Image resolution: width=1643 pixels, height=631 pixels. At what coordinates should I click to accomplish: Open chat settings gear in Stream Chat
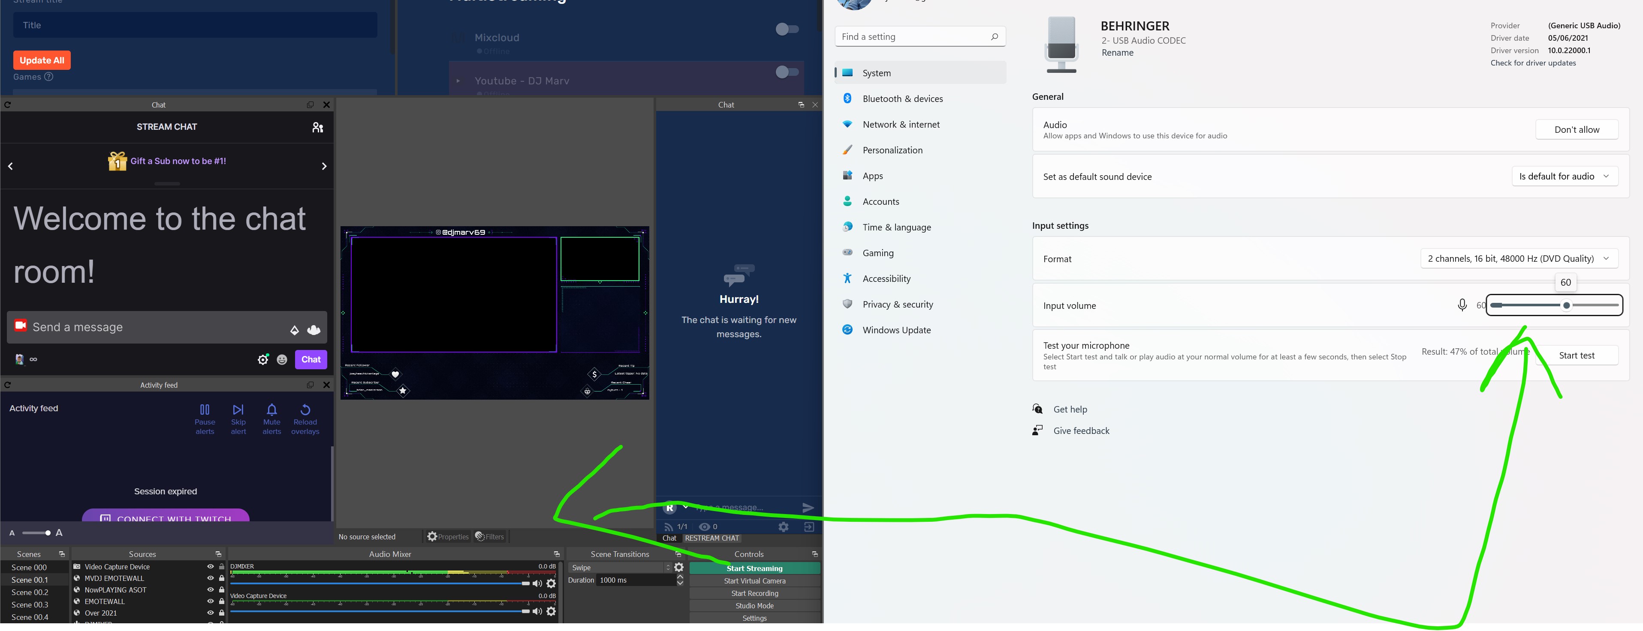point(263,359)
